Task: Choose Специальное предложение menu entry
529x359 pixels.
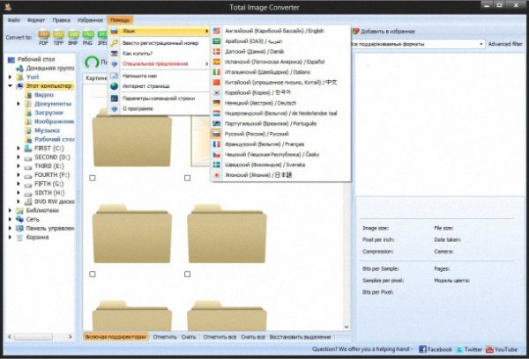Action: pyautogui.click(x=160, y=63)
